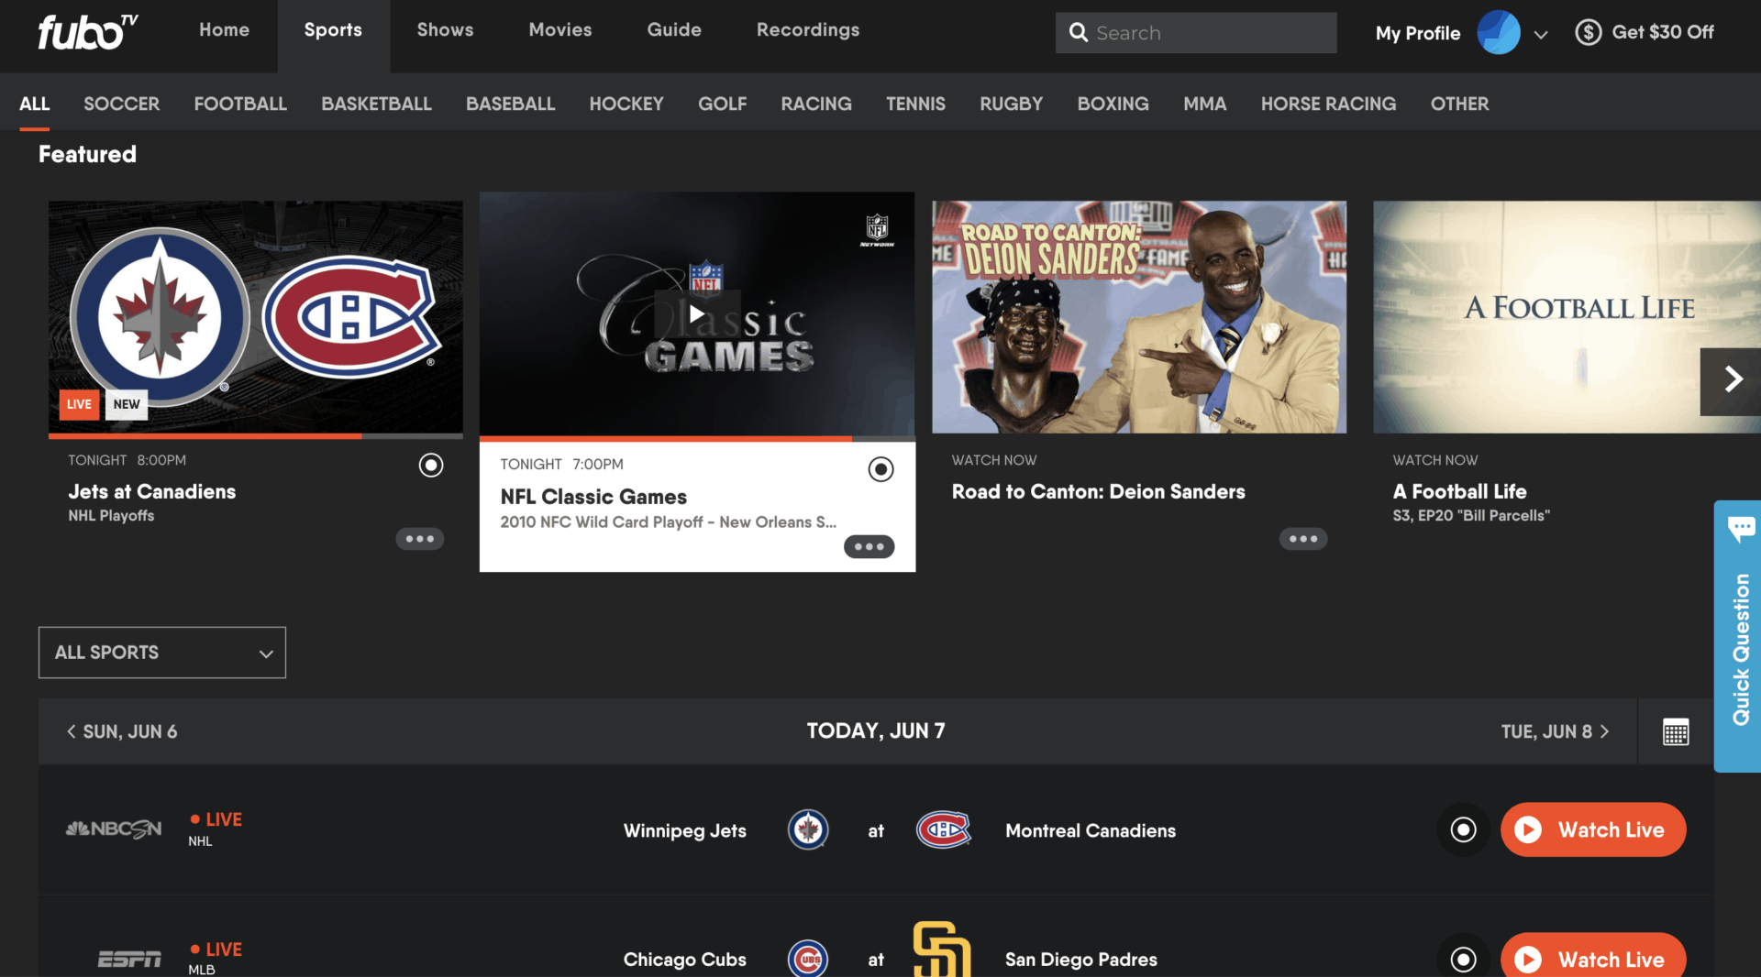Click the NBCSN channel logo

coord(114,829)
